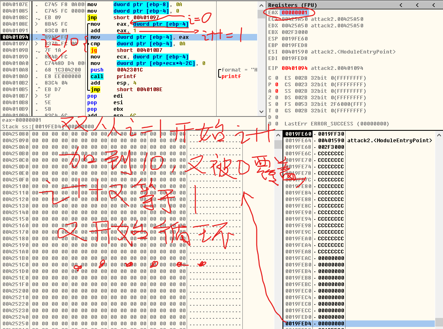Click the middle arrow in the Registers header
The height and width of the screenshot is (329, 443).
click(x=418, y=5)
